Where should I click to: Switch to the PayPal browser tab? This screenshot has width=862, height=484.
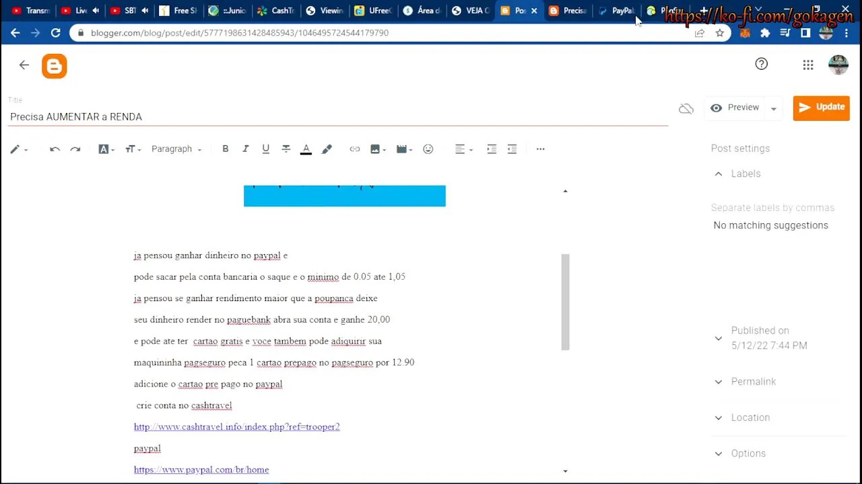click(x=616, y=11)
